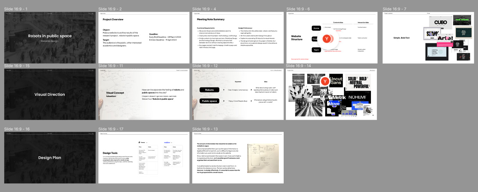478x192 pixels.
Task: Click the "Deadline:" text on Project Overview slide
Action: coord(154,34)
